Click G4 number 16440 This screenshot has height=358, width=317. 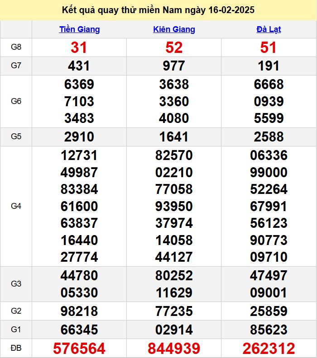pyautogui.click(x=79, y=240)
